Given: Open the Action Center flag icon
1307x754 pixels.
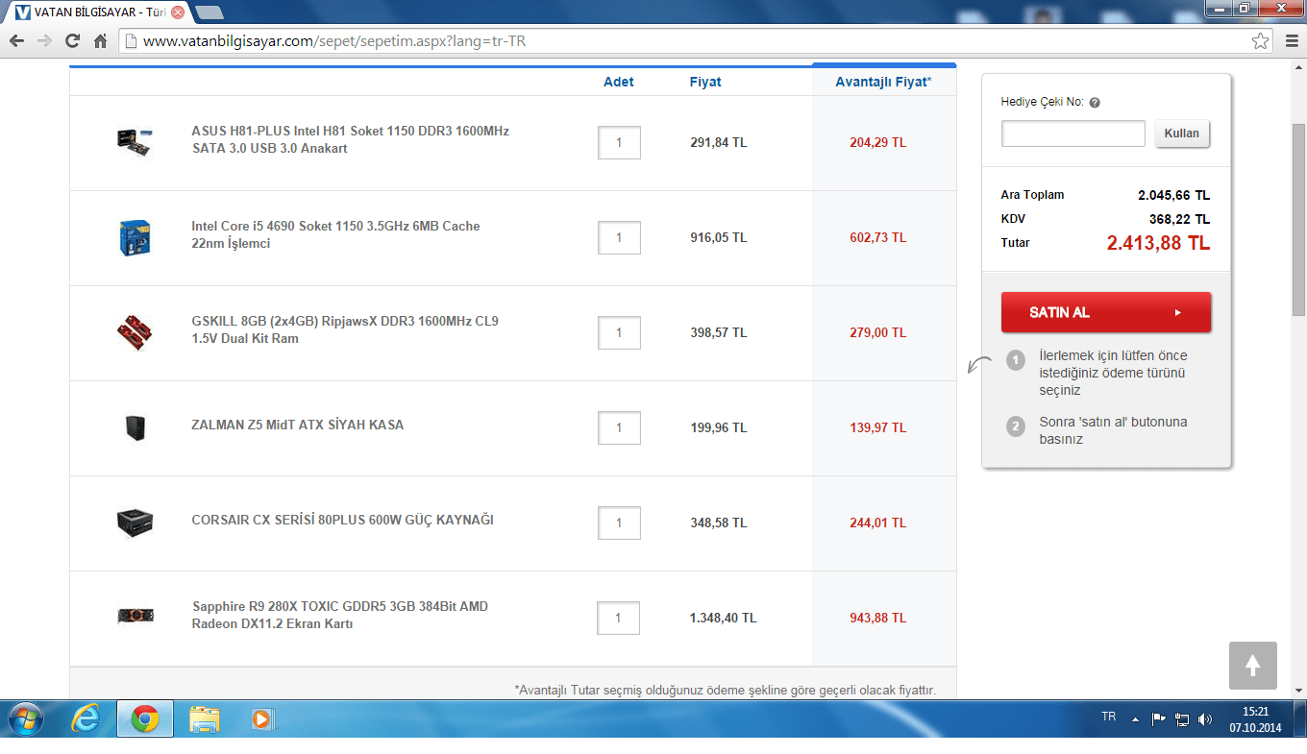Looking at the screenshot, I should pyautogui.click(x=1158, y=718).
